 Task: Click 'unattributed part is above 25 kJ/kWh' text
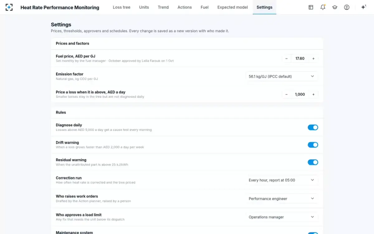[92, 165]
